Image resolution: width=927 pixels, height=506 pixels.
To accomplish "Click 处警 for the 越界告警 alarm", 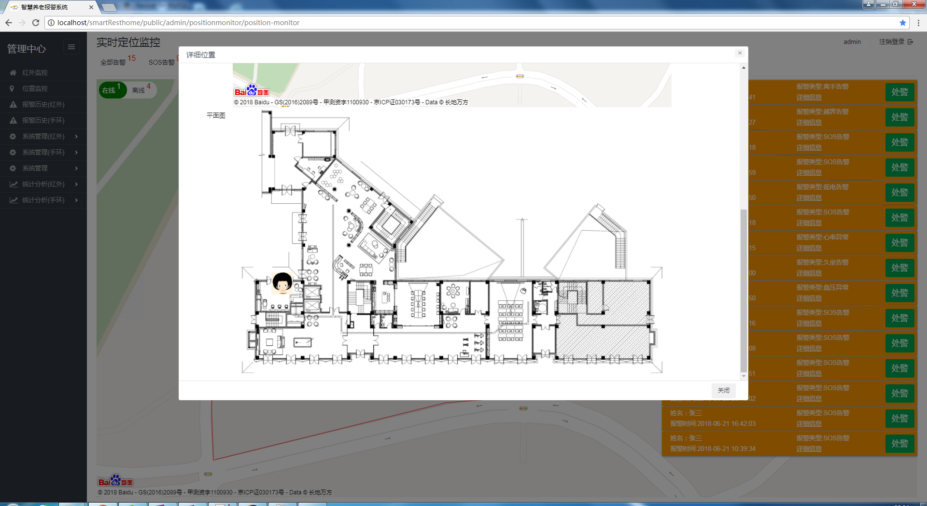I will [x=900, y=117].
